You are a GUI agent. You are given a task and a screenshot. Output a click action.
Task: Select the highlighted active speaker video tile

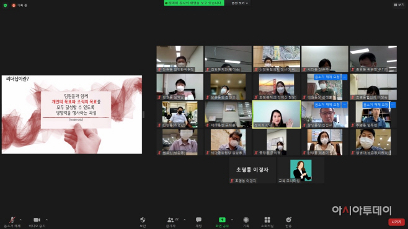[277, 114]
